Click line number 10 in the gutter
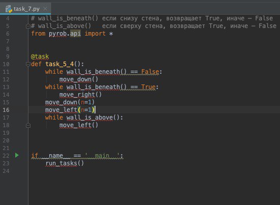 (x=6, y=64)
